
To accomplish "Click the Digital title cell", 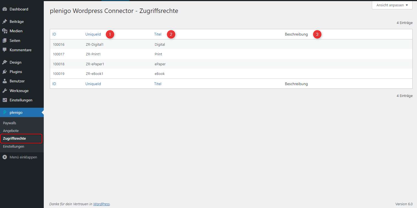I will click(x=160, y=44).
